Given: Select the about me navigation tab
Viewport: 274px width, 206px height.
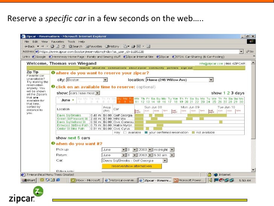Looking at the screenshot, I should (x=99, y=68).
